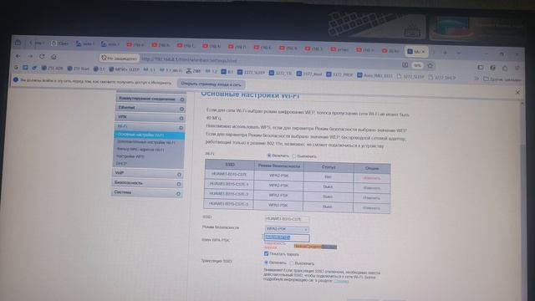Click the split screen toolbar icon
535x301 pixels.
click(481, 67)
